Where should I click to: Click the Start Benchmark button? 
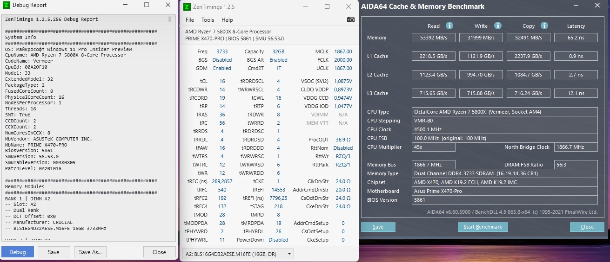tap(483, 227)
